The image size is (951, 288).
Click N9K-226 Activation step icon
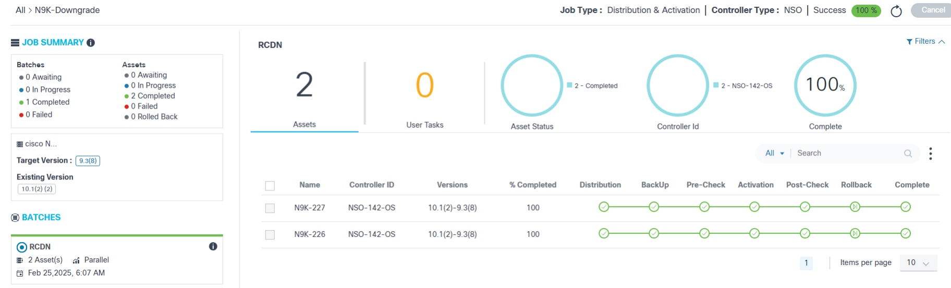pos(754,234)
